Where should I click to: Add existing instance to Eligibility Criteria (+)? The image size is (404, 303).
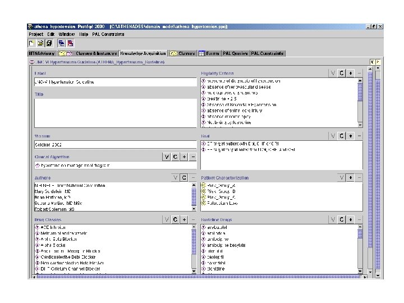pos(350,73)
